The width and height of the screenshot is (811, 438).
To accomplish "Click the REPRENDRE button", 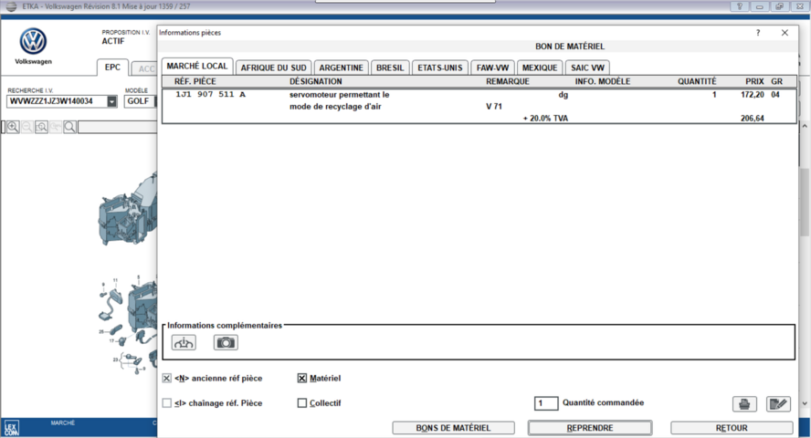I will [590, 428].
